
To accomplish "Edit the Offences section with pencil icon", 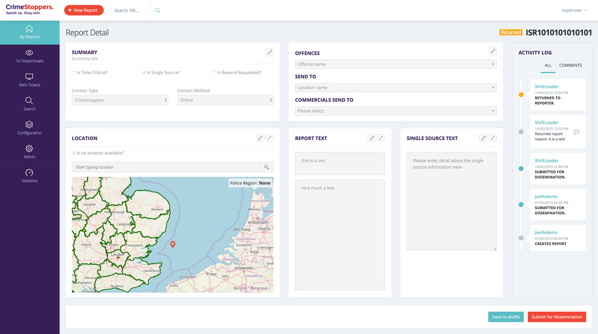I will pos(492,51).
